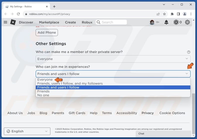Open the Jobs link
The width and height of the screenshot is (197, 139).
tap(31, 113)
